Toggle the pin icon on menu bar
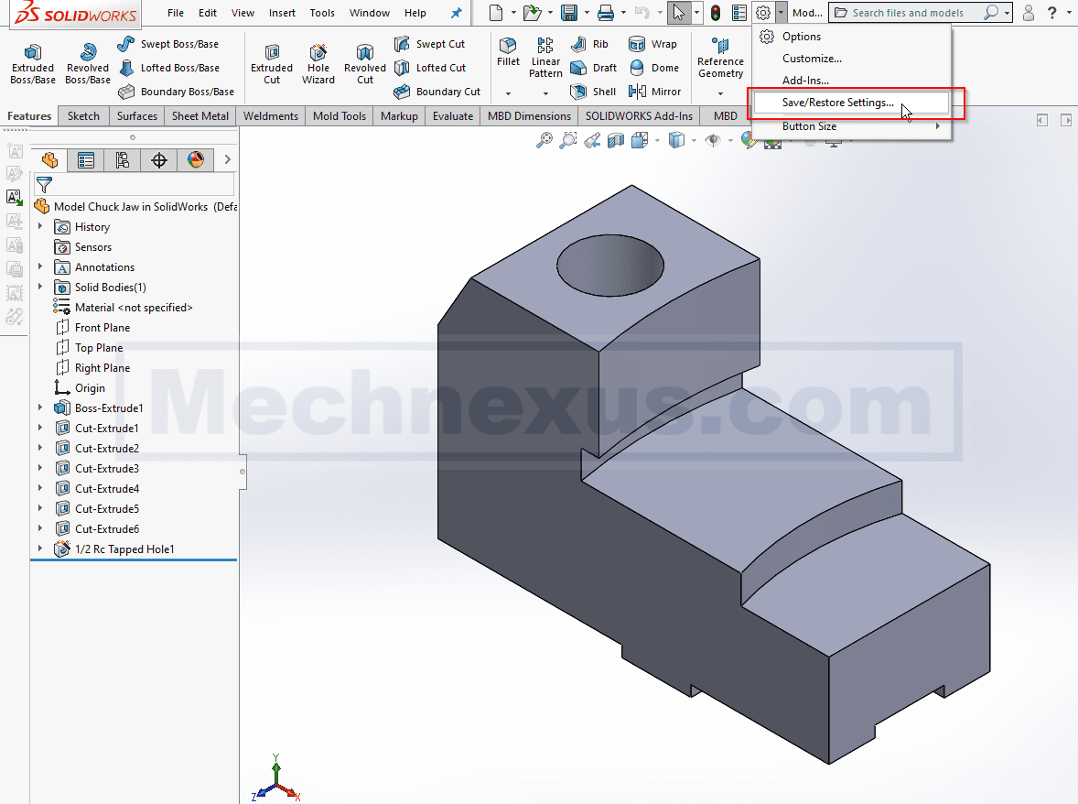This screenshot has height=804, width=1078. [x=456, y=13]
